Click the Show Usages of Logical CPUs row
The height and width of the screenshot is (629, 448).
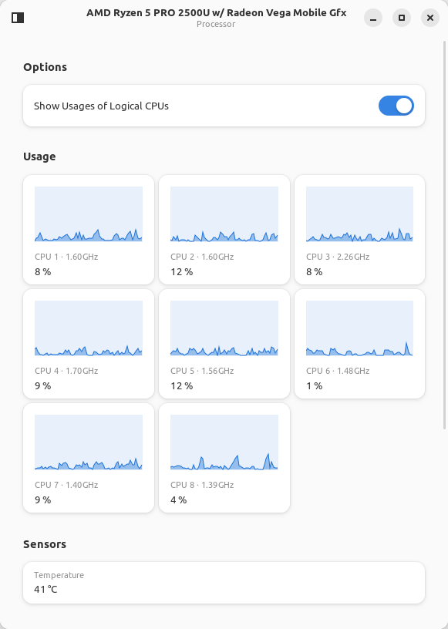[224, 106]
